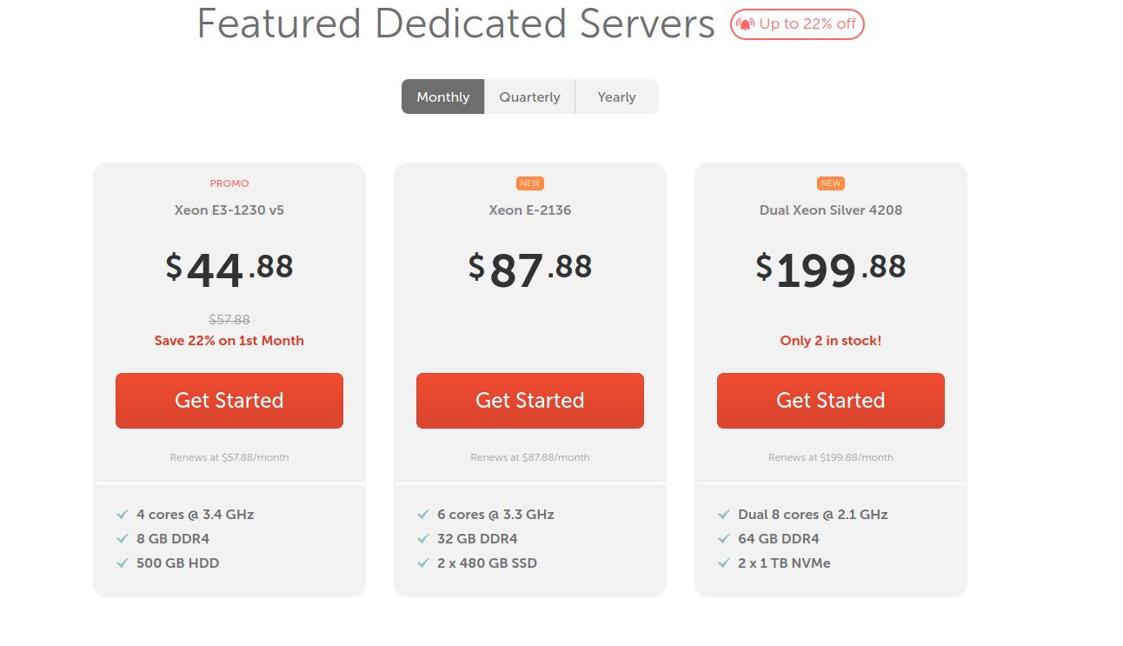The height and width of the screenshot is (646, 1123).
Task: Click checkmark beside "Dual 8 cores @ 2.1 GHz"
Action: point(724,514)
